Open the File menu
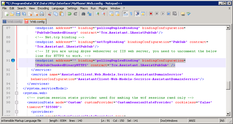Viewport: 233px width, 124px height. tap(4, 8)
